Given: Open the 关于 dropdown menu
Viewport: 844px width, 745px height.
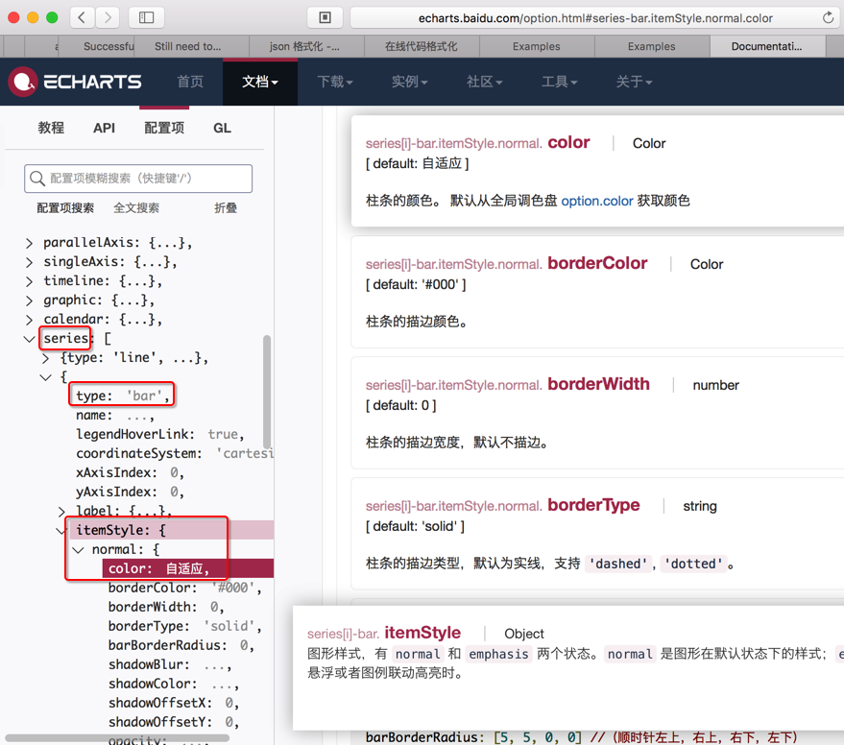Looking at the screenshot, I should pos(634,82).
